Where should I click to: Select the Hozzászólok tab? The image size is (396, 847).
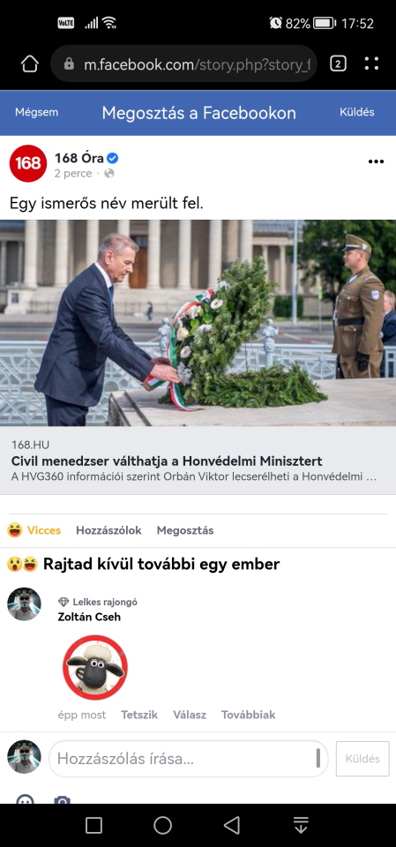108,530
